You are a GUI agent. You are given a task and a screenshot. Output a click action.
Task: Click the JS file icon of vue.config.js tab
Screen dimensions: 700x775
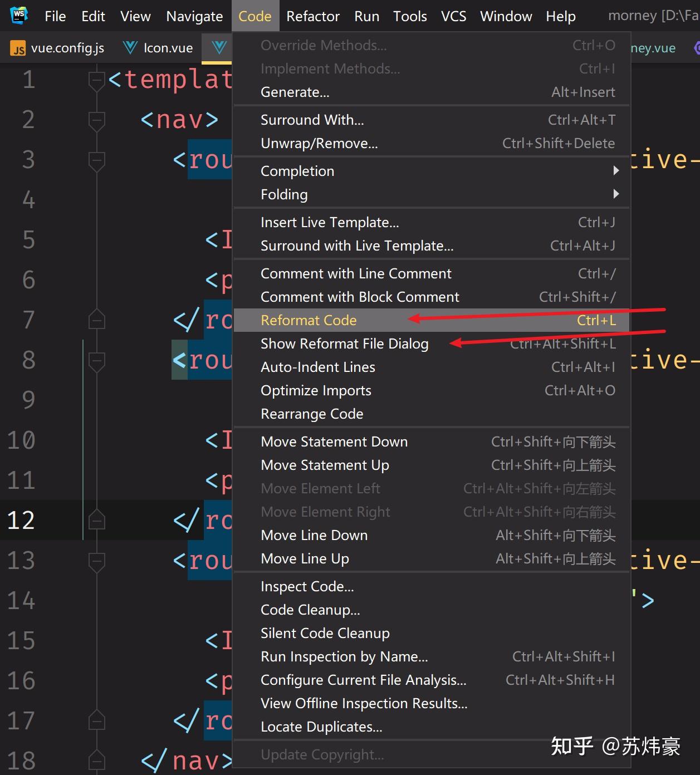(18, 49)
